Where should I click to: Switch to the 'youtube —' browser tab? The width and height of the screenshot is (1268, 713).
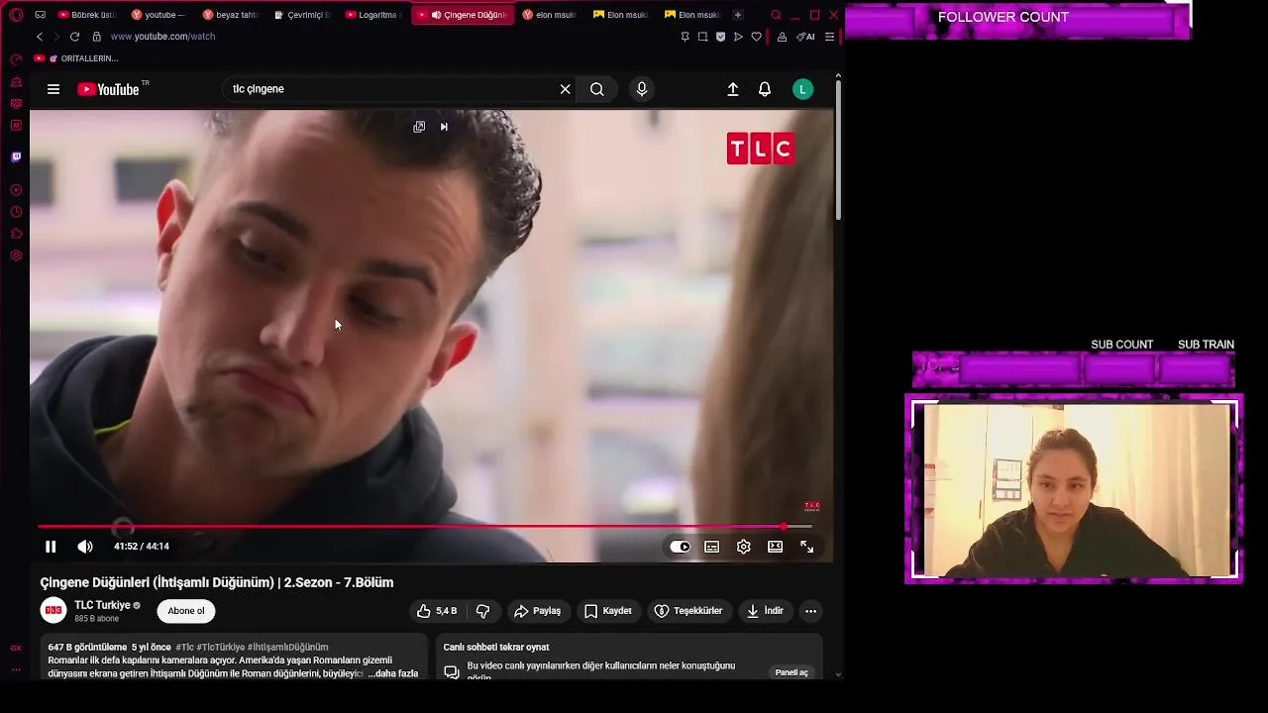click(160, 15)
